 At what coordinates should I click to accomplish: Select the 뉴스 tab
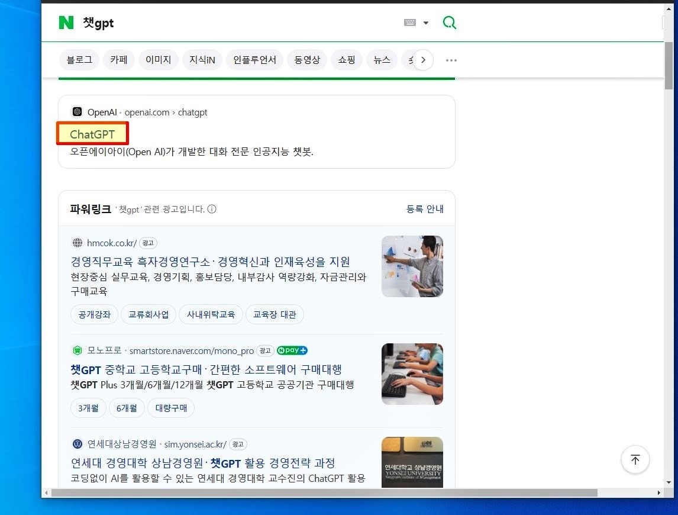click(x=382, y=60)
